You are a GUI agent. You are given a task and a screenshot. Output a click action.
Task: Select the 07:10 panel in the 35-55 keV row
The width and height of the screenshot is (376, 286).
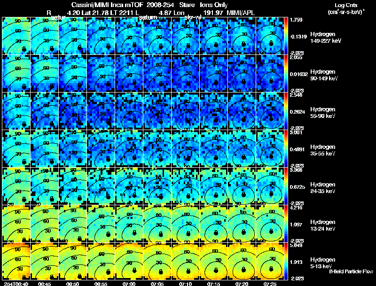pyautogui.click(x=186, y=148)
